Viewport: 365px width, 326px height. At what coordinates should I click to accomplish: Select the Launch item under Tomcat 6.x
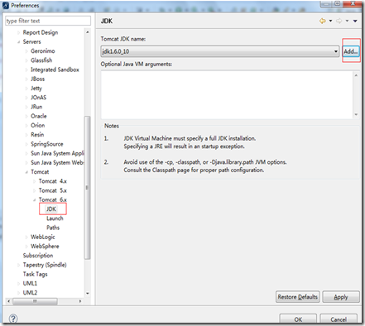[x=55, y=218]
